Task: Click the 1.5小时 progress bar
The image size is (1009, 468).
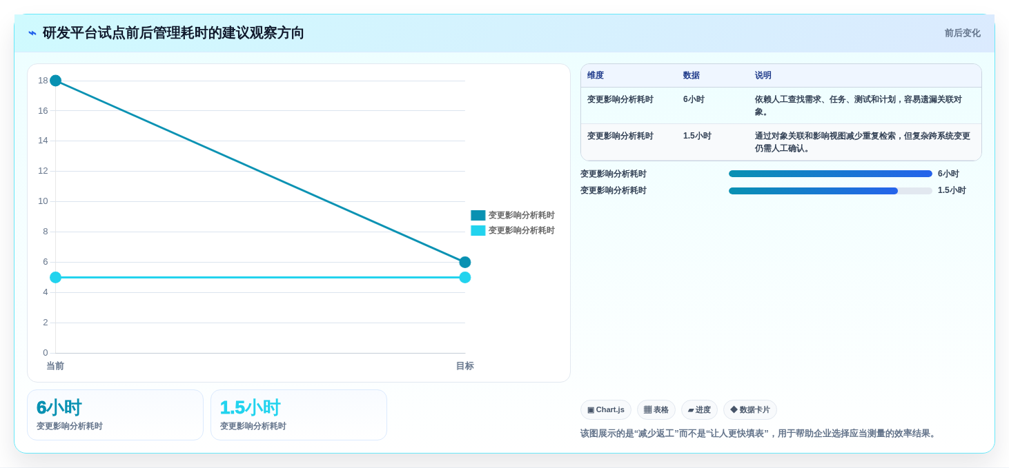Action: [x=830, y=191]
